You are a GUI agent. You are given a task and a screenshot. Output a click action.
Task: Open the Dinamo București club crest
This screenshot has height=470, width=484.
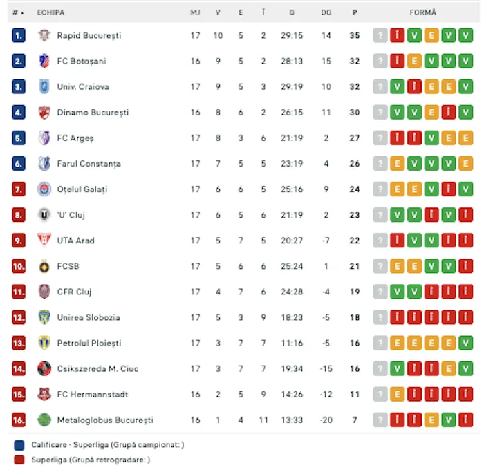coord(44,113)
